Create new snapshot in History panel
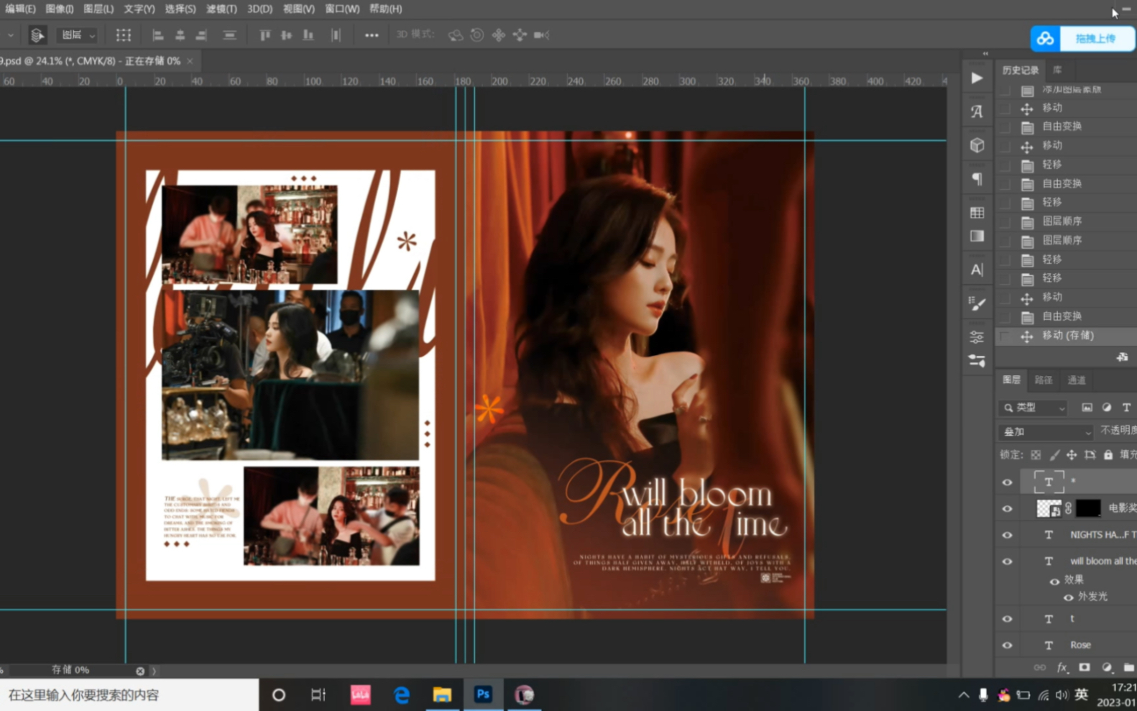The image size is (1137, 711). click(x=1122, y=357)
